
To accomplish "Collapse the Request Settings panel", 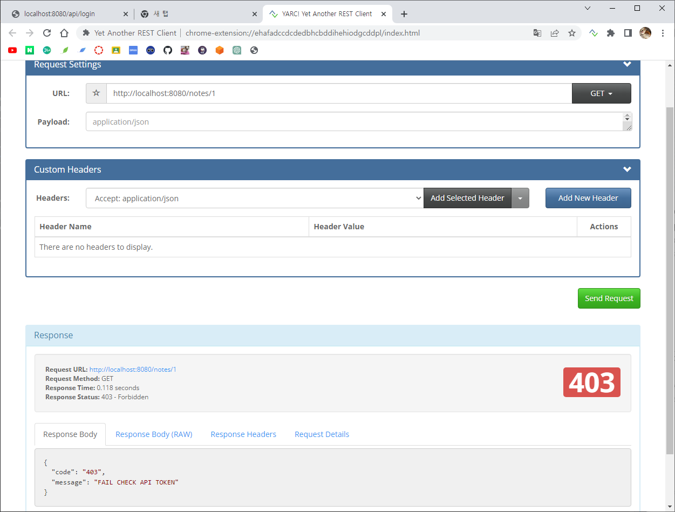I will click(x=627, y=64).
